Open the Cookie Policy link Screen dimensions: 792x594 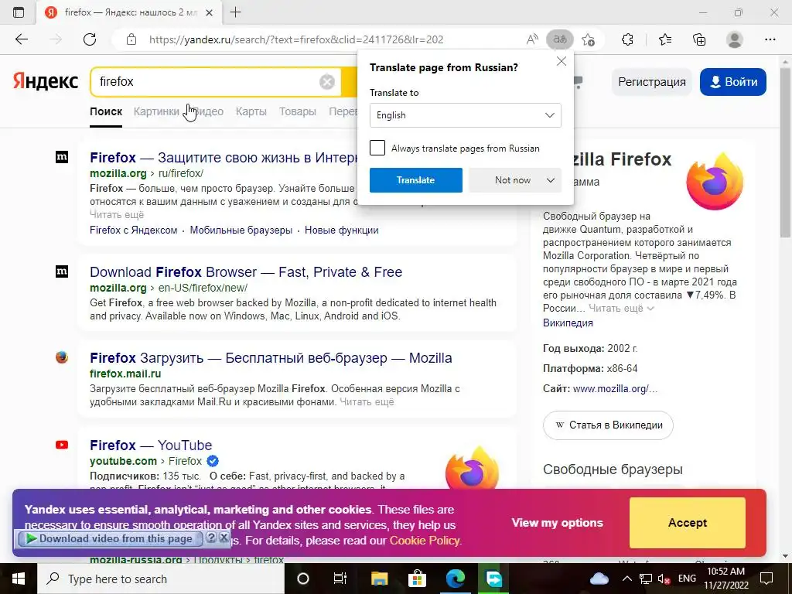(x=425, y=541)
